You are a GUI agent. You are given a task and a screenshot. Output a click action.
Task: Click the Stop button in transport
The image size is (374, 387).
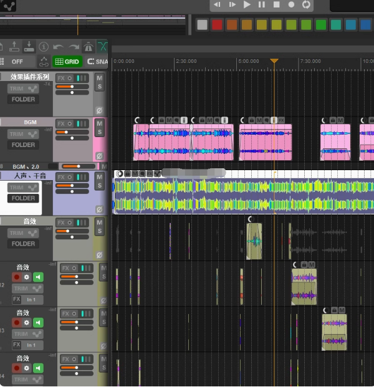277,4
